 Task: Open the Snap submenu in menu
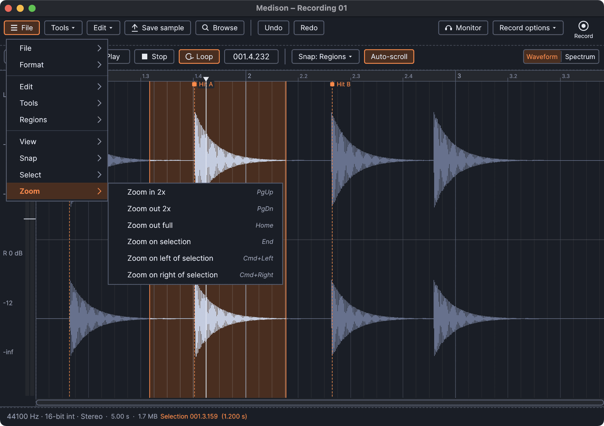click(57, 158)
